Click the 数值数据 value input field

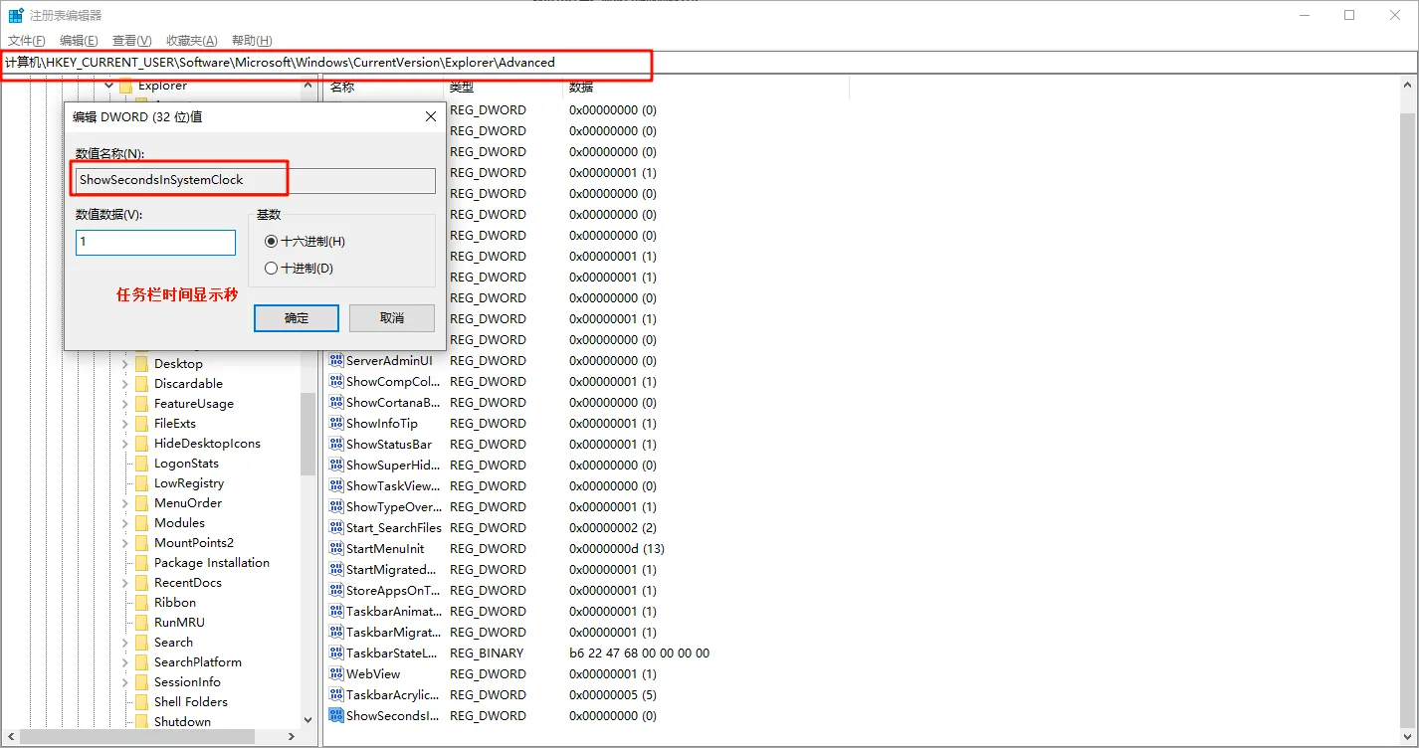pyautogui.click(x=155, y=243)
